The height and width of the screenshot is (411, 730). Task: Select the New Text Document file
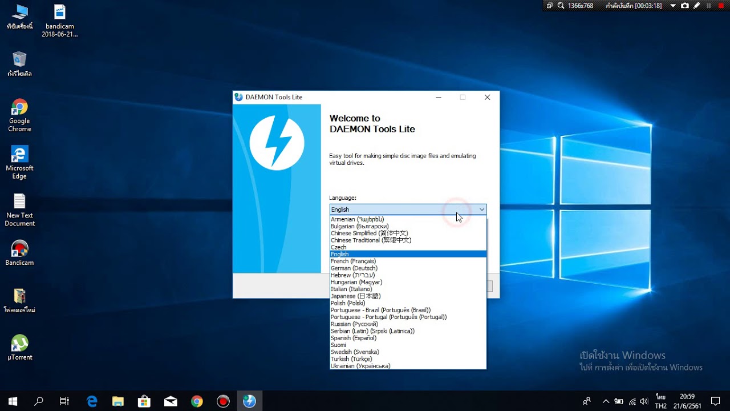[x=19, y=210]
